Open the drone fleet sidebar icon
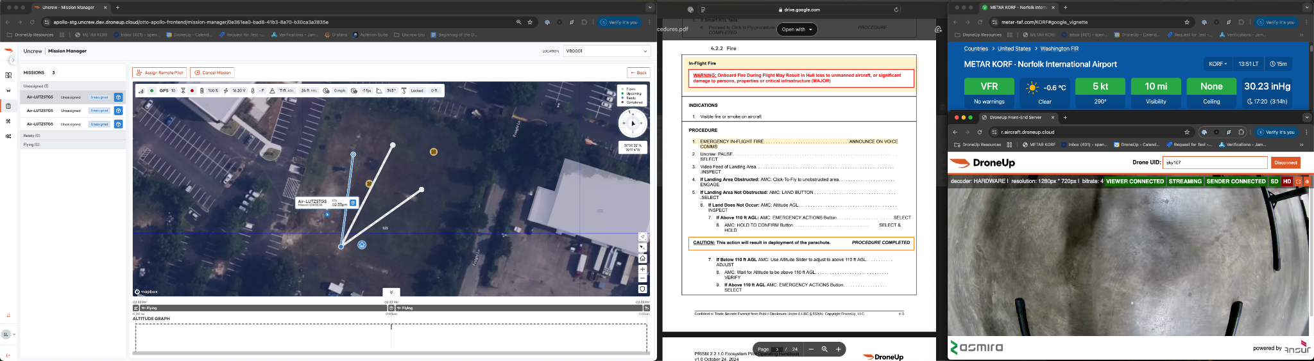This screenshot has height=361, width=1314. [x=8, y=90]
